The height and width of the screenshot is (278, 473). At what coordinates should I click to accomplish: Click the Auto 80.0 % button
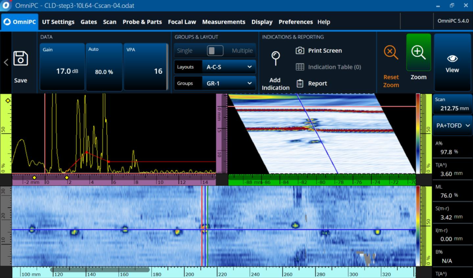[104, 67]
